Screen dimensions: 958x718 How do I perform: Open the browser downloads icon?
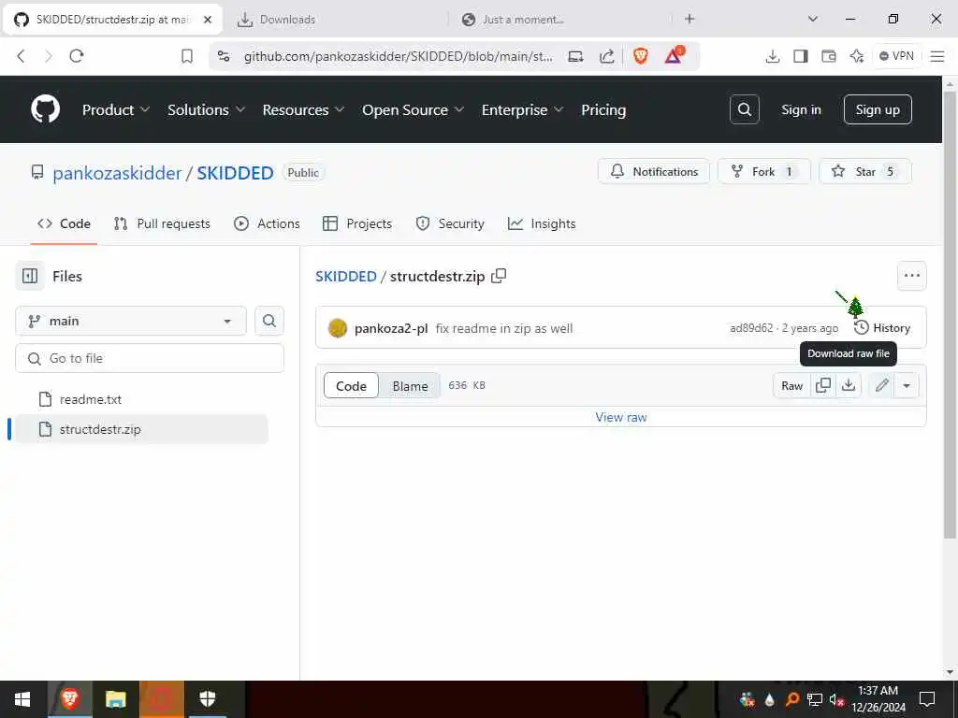tap(772, 56)
